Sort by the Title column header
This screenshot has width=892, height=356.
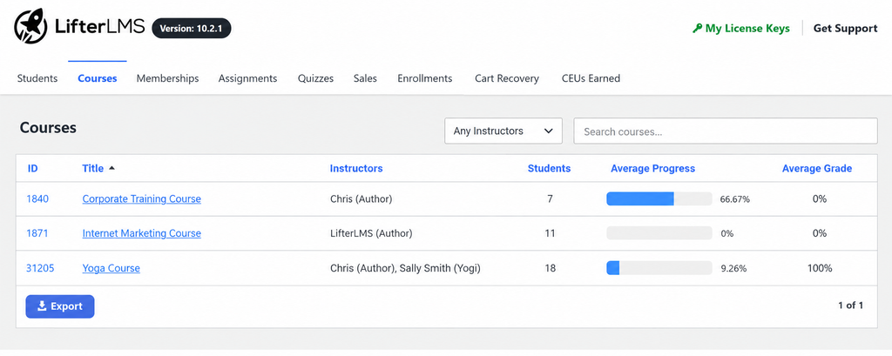tap(93, 168)
